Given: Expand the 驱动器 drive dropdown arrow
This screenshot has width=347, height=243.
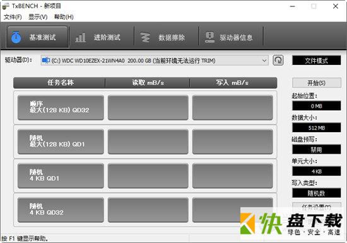Looking at the screenshot, I should click(264, 60).
